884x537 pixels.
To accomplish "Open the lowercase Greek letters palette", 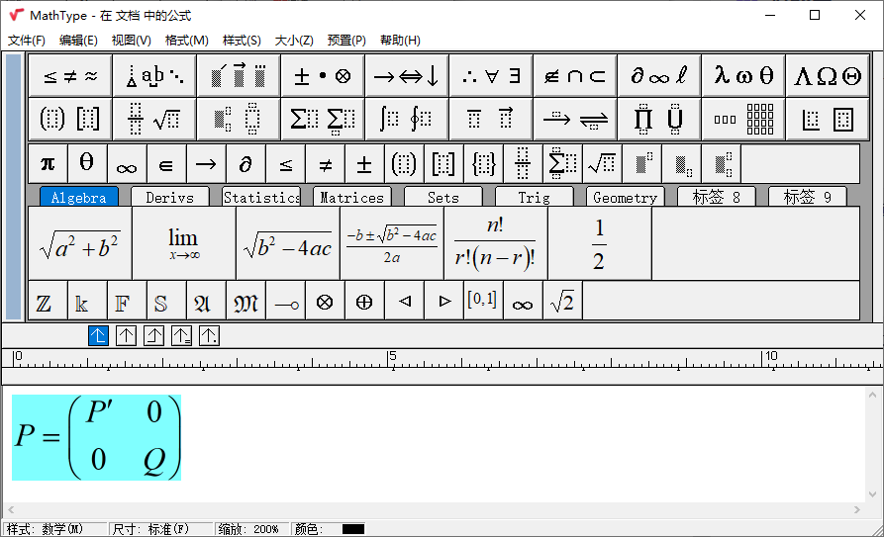I will click(x=743, y=75).
